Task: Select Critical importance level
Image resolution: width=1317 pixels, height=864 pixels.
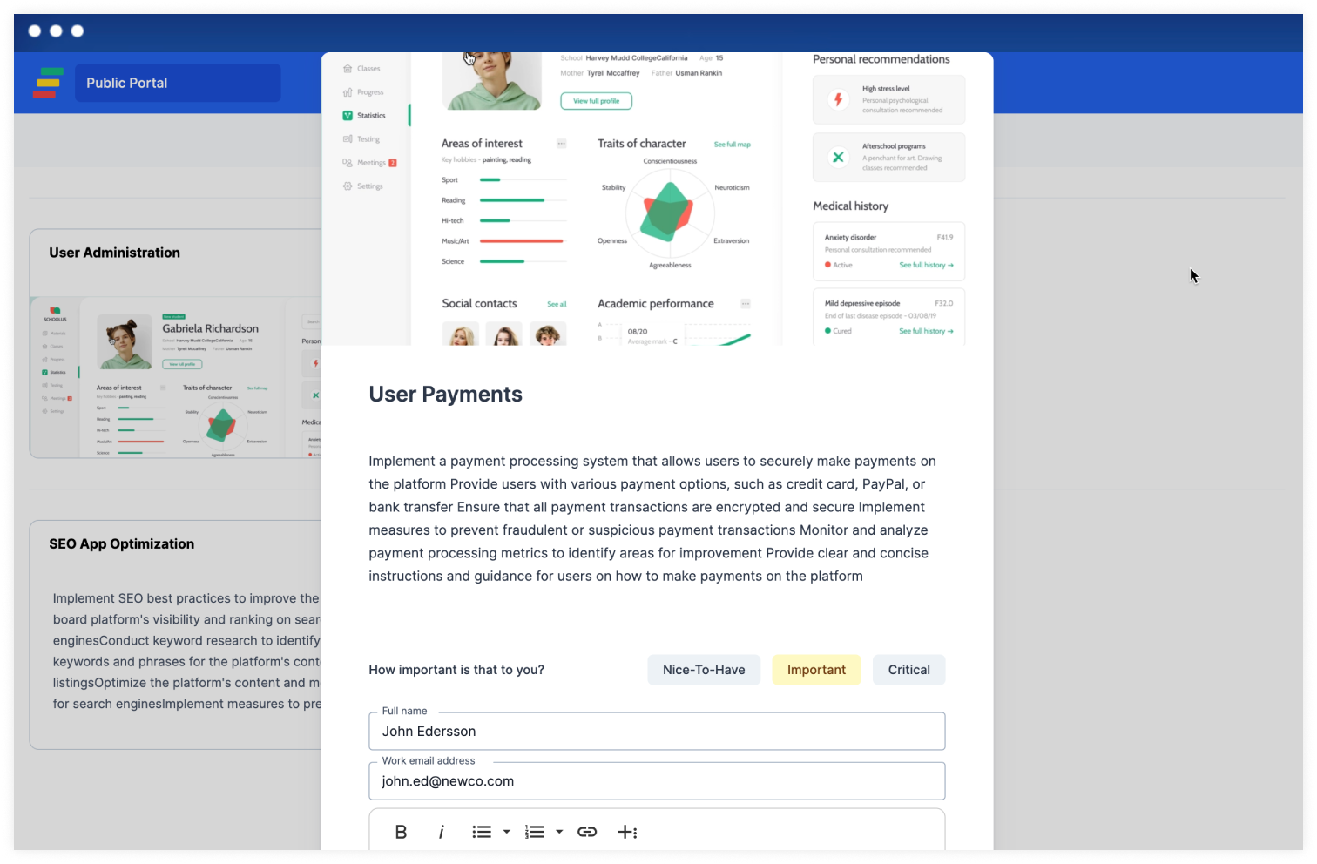Action: tap(908, 670)
